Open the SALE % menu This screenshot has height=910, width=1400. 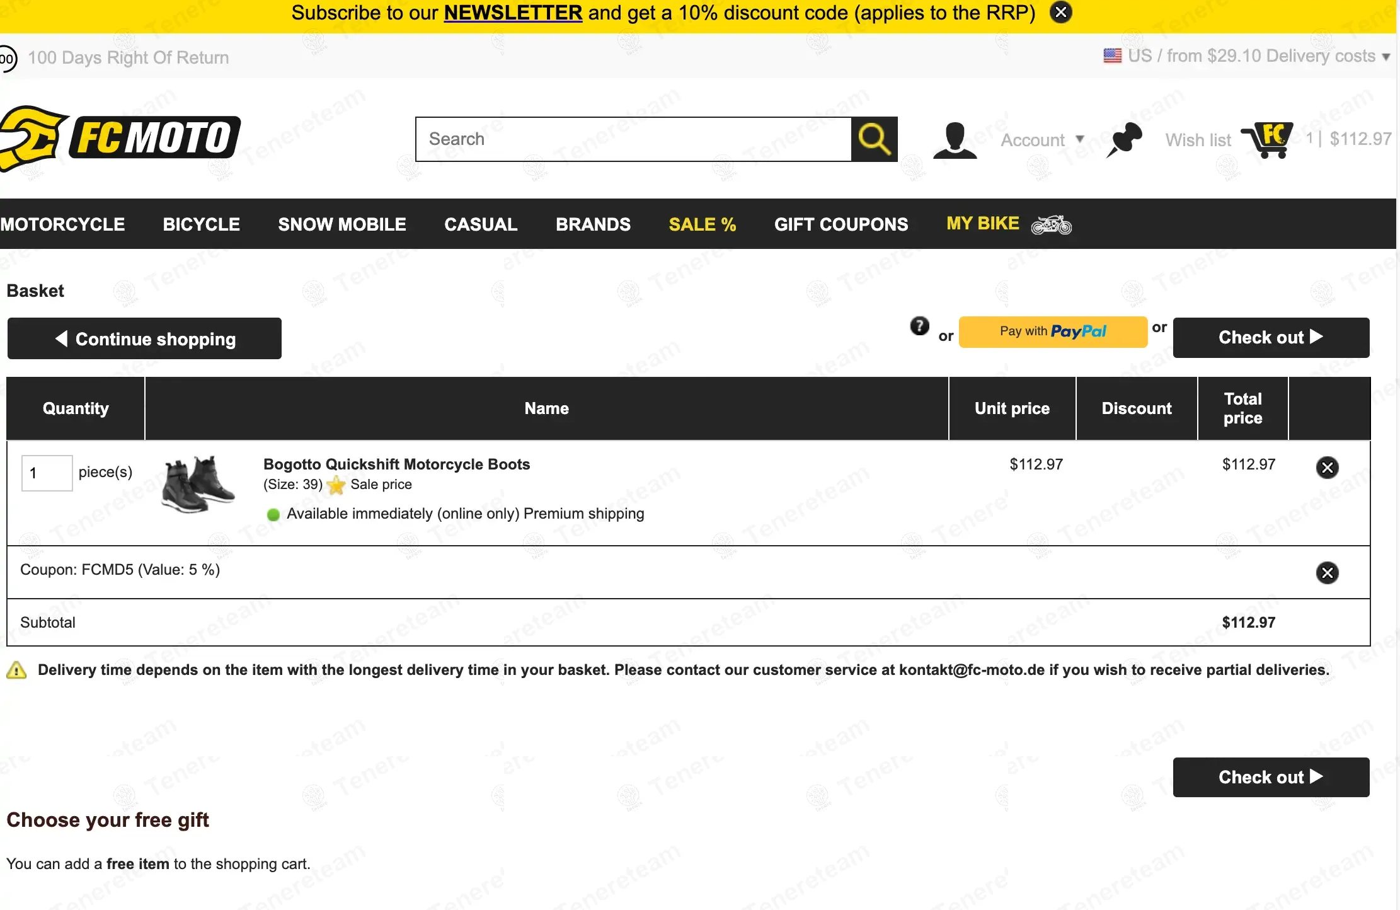pos(703,224)
